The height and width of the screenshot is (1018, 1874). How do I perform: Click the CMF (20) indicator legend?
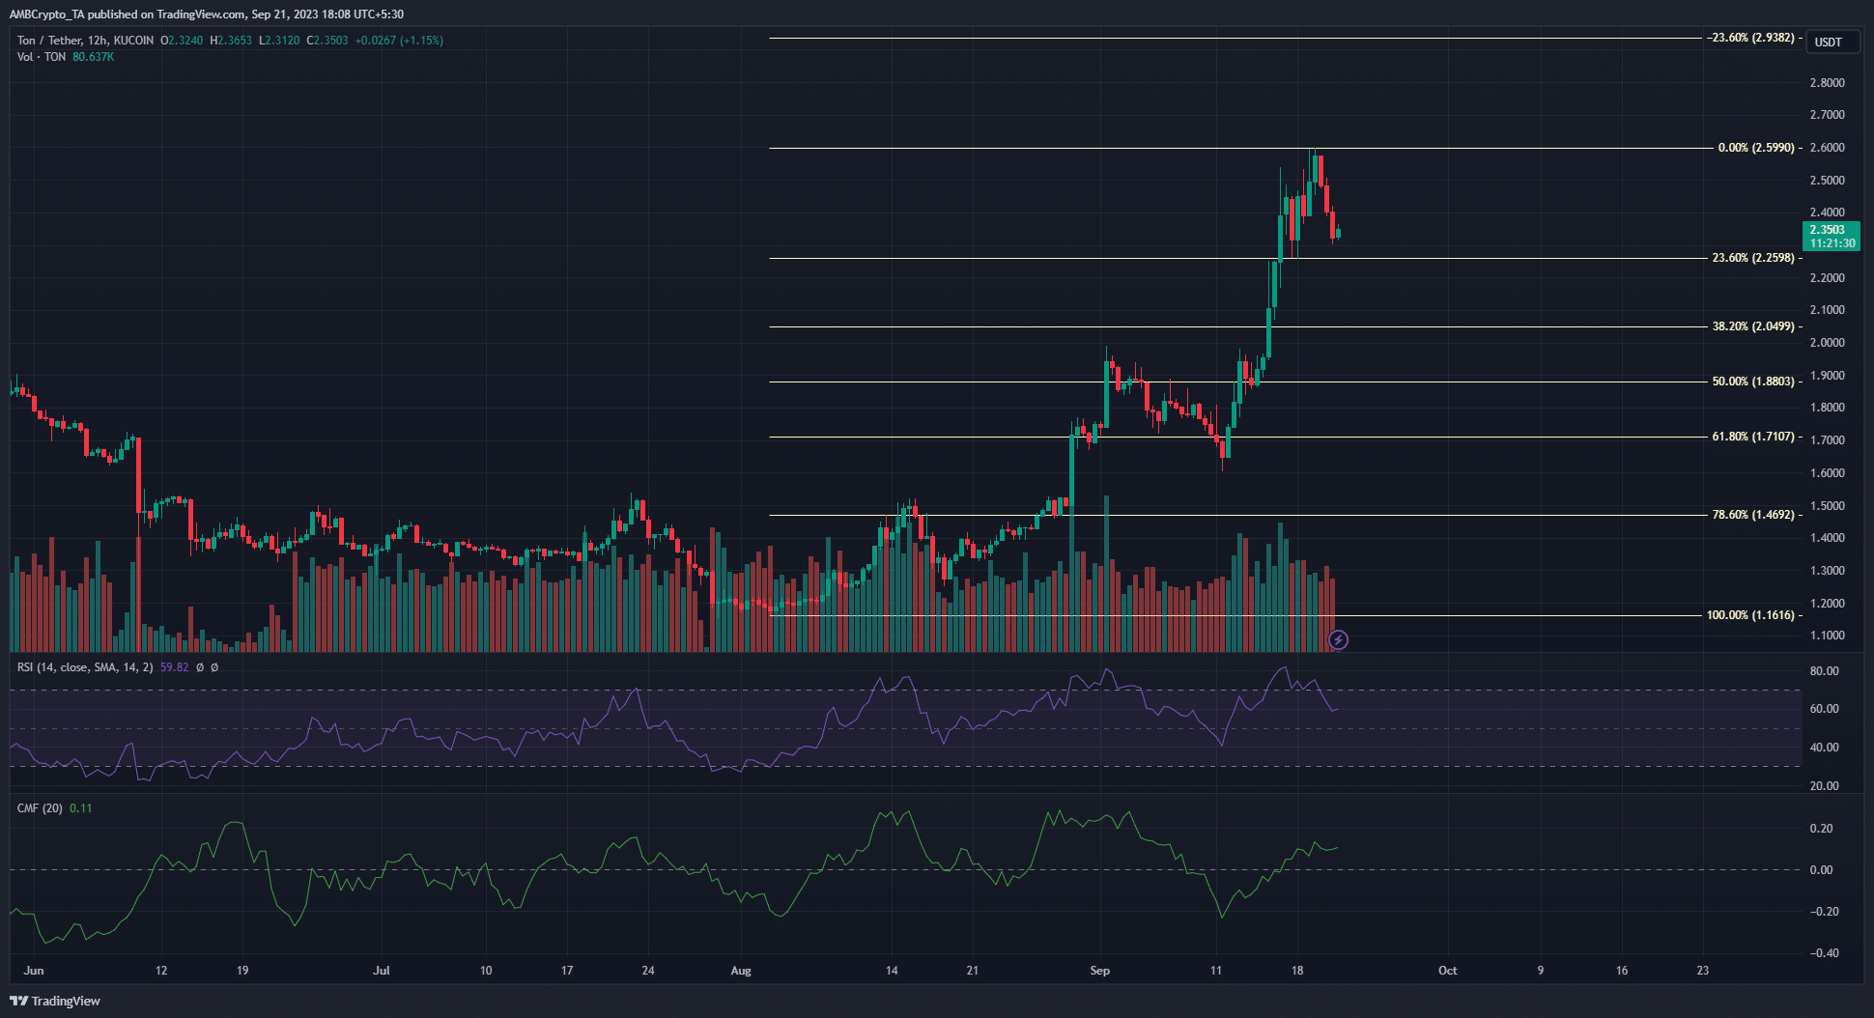(x=40, y=808)
